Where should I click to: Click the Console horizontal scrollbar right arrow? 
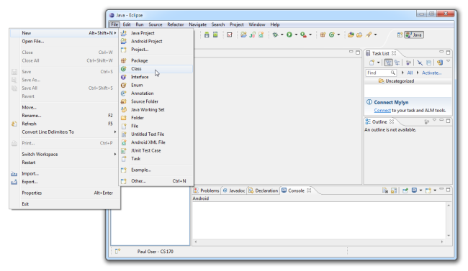442,242
